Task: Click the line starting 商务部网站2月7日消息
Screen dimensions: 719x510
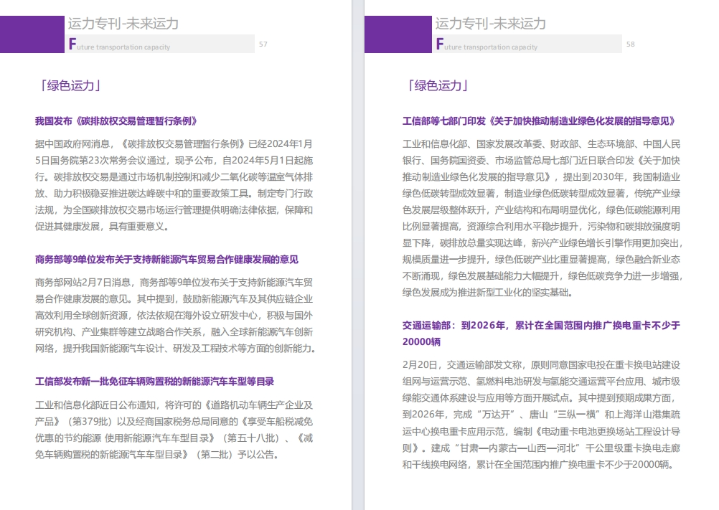Action: click(174, 283)
